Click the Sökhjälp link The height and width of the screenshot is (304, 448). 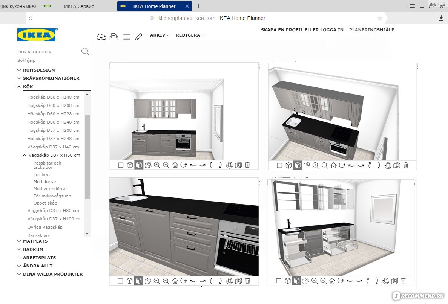tap(26, 60)
